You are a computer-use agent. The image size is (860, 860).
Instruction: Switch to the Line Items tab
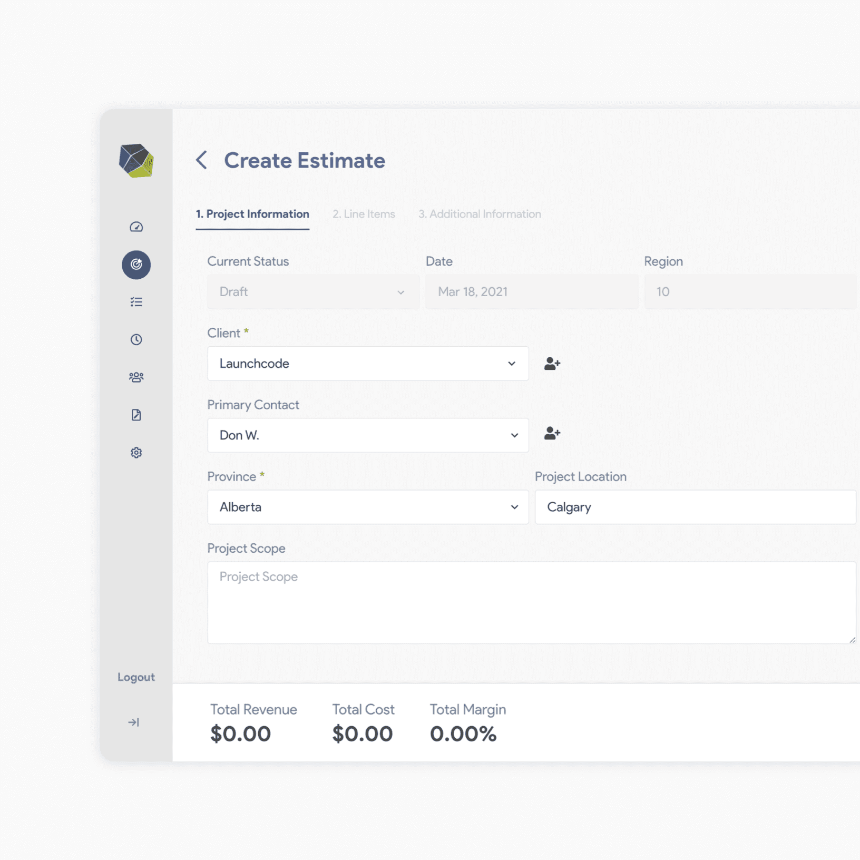[x=364, y=214]
